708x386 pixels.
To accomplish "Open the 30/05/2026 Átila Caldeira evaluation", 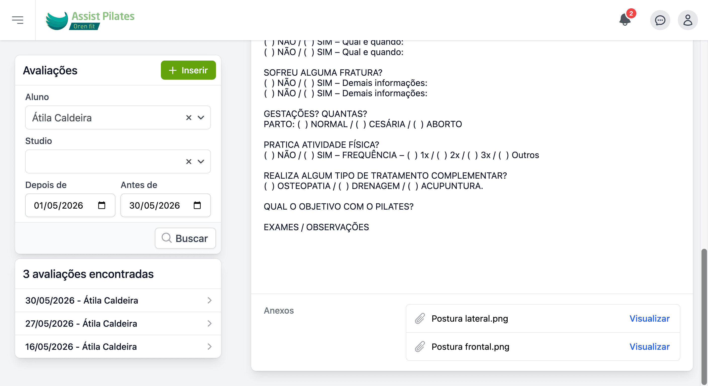I will point(118,300).
